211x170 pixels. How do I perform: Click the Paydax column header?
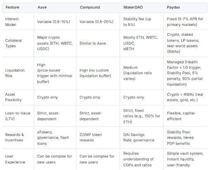(x=173, y=7)
